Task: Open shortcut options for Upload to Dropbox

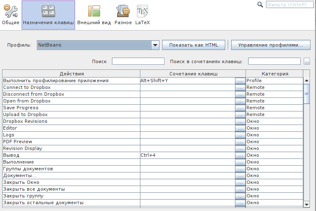Action: tap(240, 114)
